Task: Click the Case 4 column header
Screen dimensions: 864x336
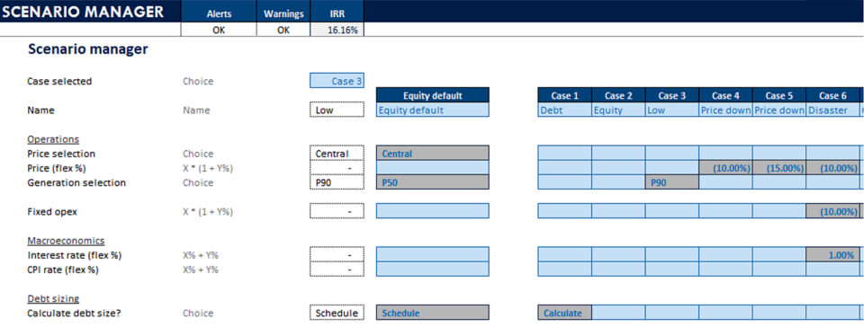Action: click(x=725, y=95)
